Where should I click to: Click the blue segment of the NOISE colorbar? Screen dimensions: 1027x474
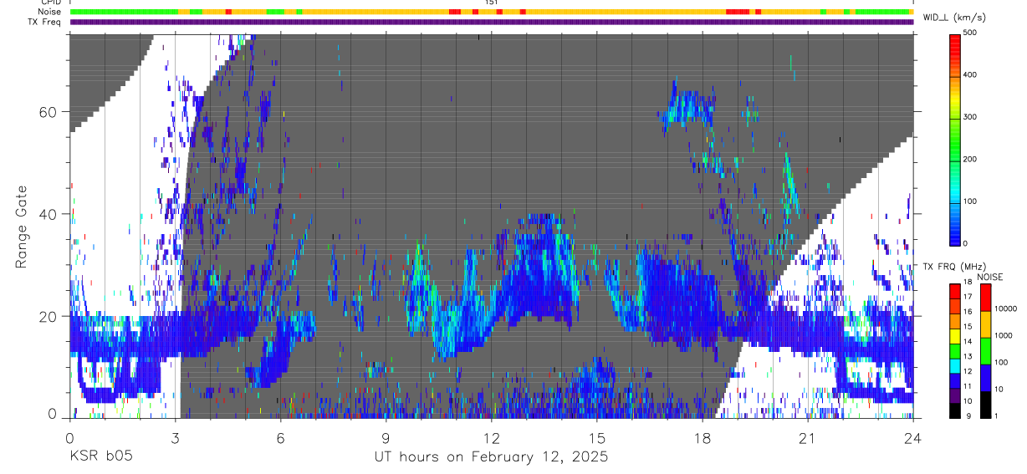click(x=987, y=377)
